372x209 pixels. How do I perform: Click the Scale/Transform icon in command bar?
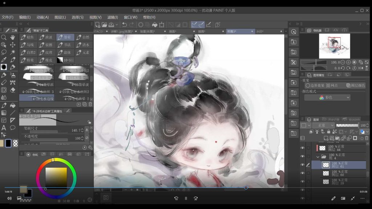pyautogui.click(x=162, y=25)
